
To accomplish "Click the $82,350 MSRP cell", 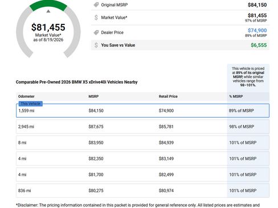I will tap(96, 159).
